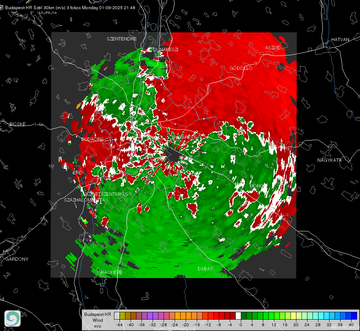The height and width of the screenshot is (331, 360).
Task: Click the '-64' legend value
Action: click(119, 325)
